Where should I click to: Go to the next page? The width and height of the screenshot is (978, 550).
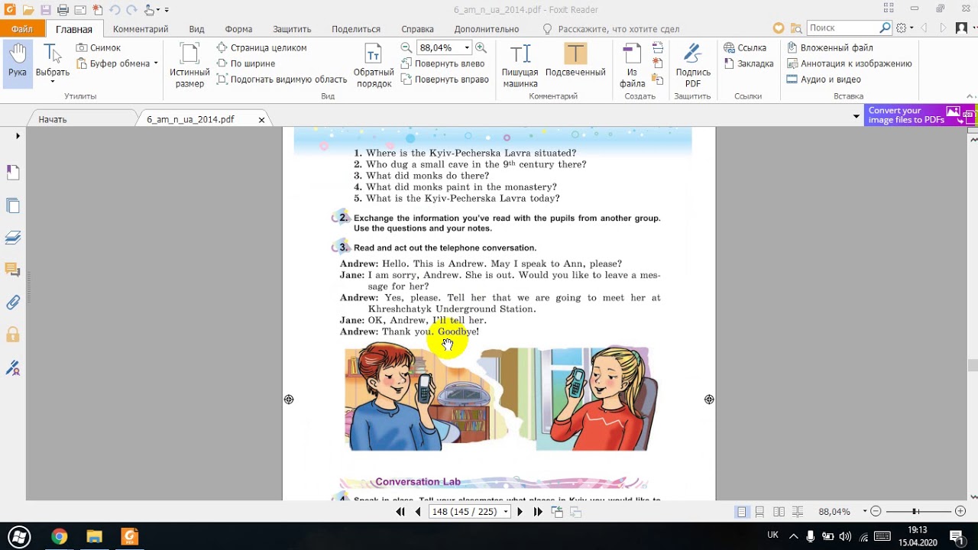[x=520, y=512]
